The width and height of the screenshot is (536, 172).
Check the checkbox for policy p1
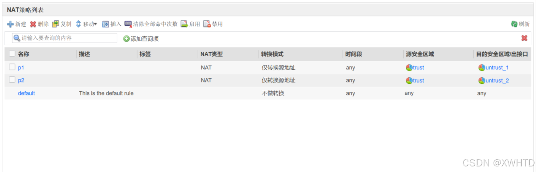coord(12,67)
